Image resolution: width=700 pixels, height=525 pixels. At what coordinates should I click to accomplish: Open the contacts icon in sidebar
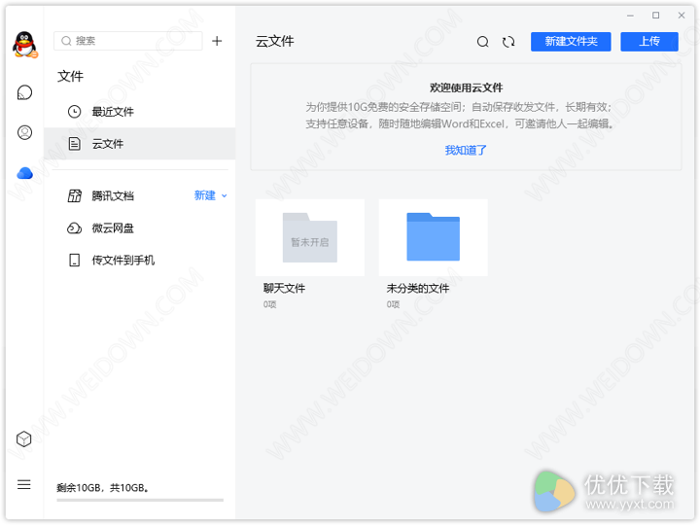pos(24,132)
